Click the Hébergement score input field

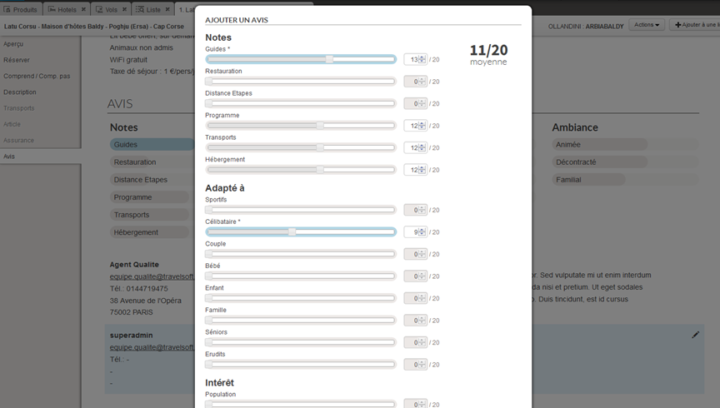pos(412,170)
